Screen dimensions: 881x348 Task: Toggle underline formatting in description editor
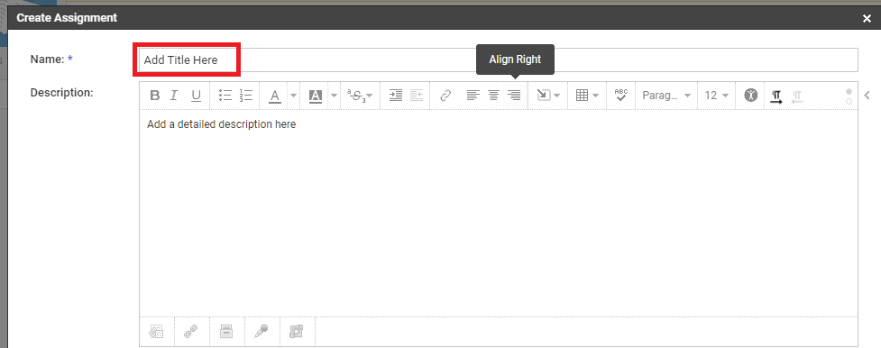(x=196, y=96)
